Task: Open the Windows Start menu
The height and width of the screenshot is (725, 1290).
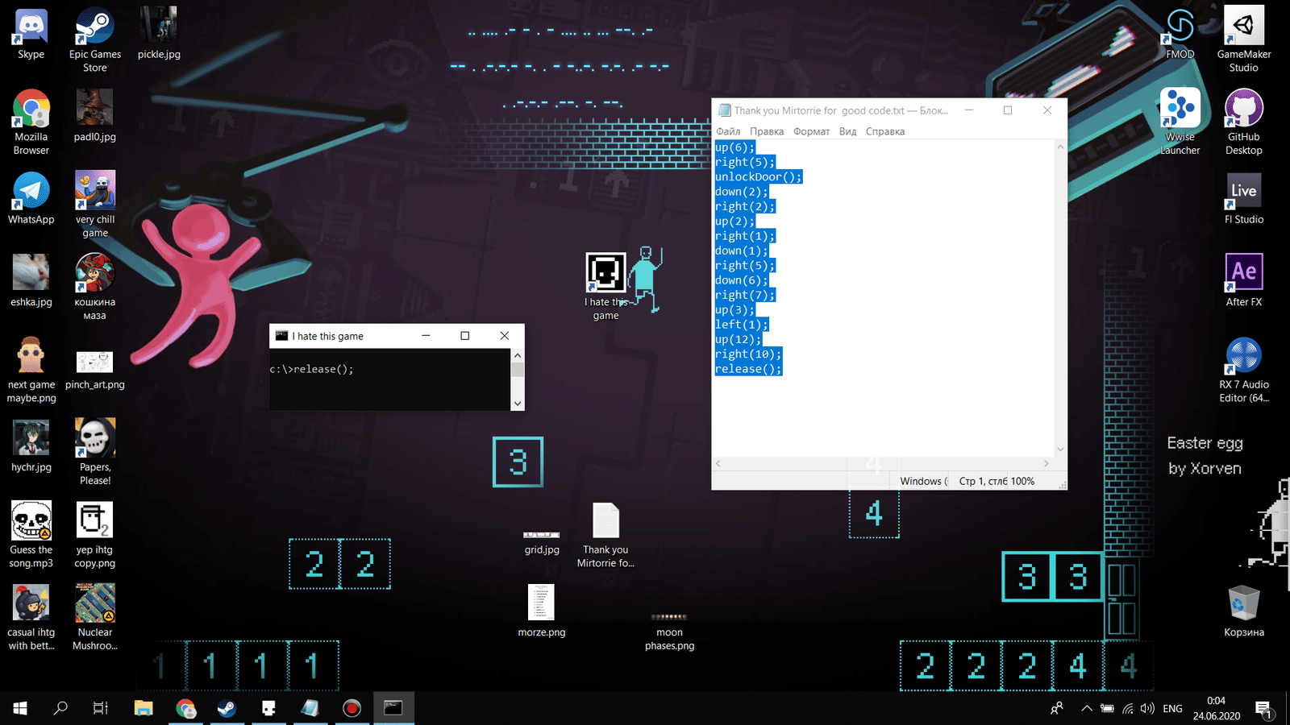Action: pos(20,708)
